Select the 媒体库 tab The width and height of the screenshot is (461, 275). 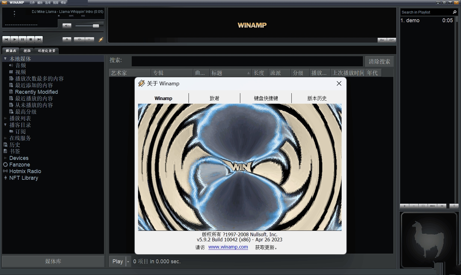coord(11,51)
